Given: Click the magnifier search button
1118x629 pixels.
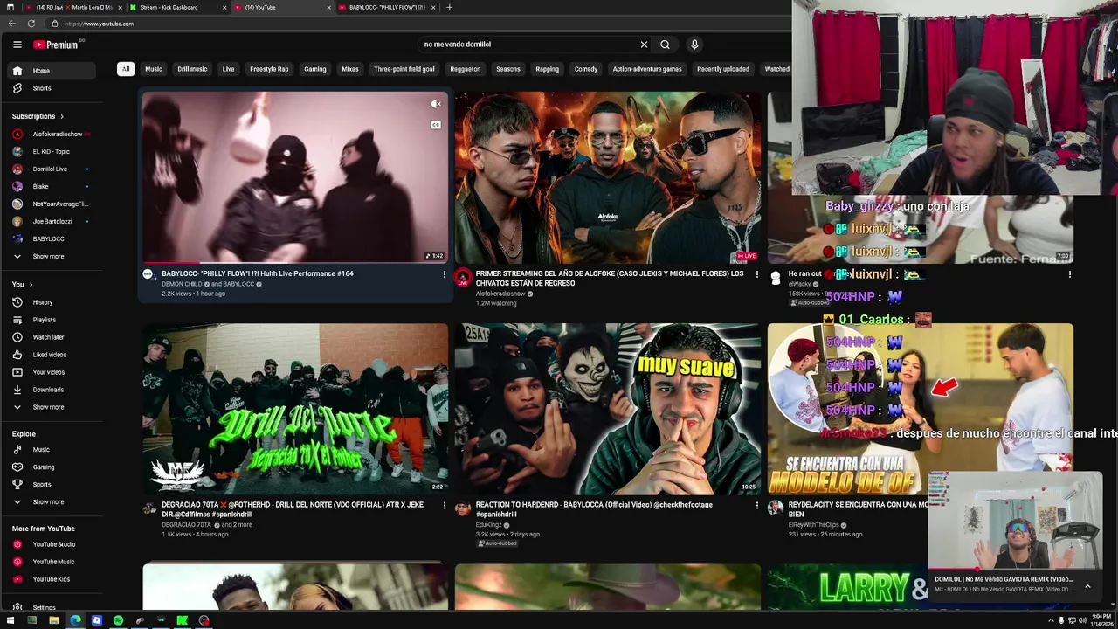Looking at the screenshot, I should (665, 45).
